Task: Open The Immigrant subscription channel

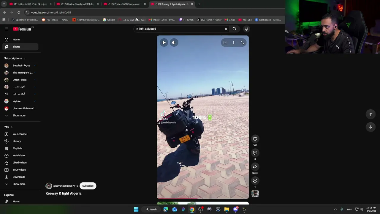Action: [x=20, y=73]
